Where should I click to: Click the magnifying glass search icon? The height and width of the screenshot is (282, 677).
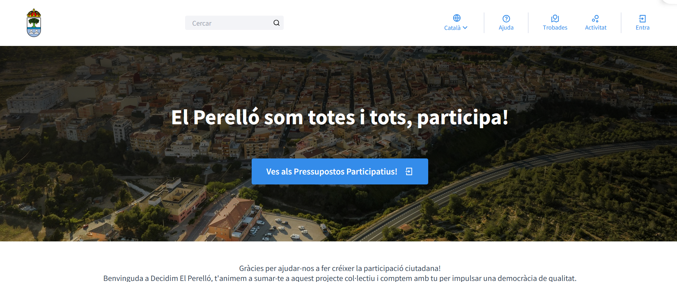coord(277,23)
